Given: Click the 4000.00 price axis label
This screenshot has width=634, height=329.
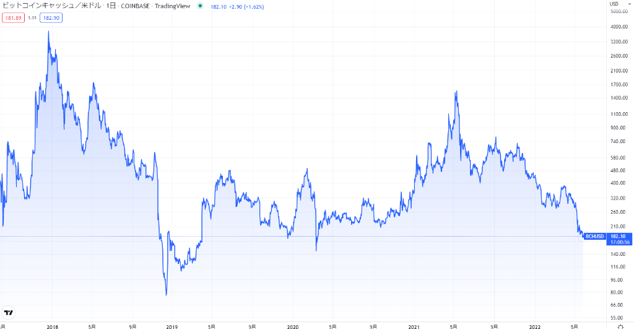Looking at the screenshot, I should (x=619, y=27).
